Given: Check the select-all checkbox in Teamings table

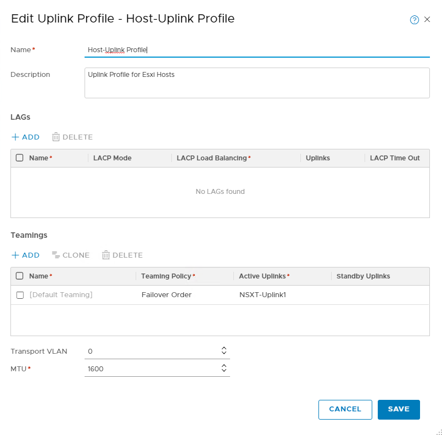Looking at the screenshot, I should pos(20,276).
